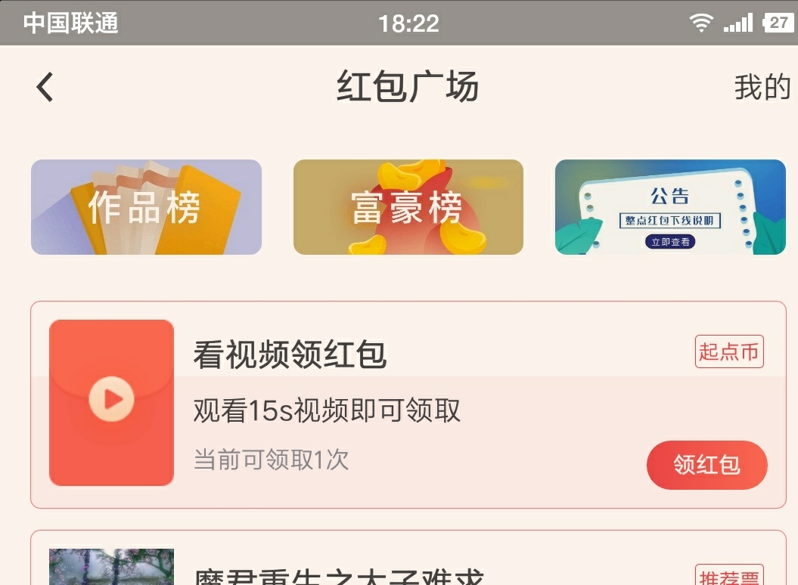Image resolution: width=798 pixels, height=585 pixels.
Task: Click the 红包广场 page title
Action: click(408, 86)
